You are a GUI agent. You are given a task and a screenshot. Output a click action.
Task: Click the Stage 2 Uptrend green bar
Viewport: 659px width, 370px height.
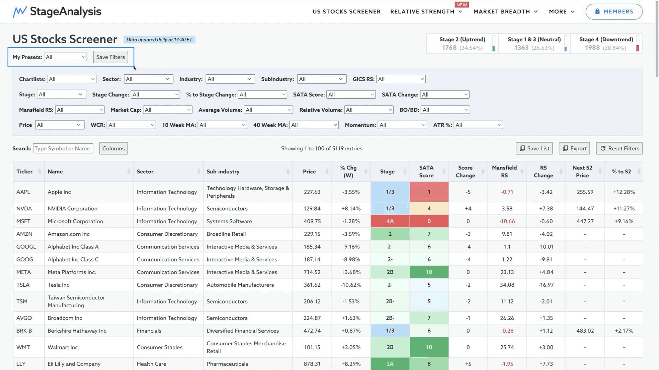click(x=494, y=48)
